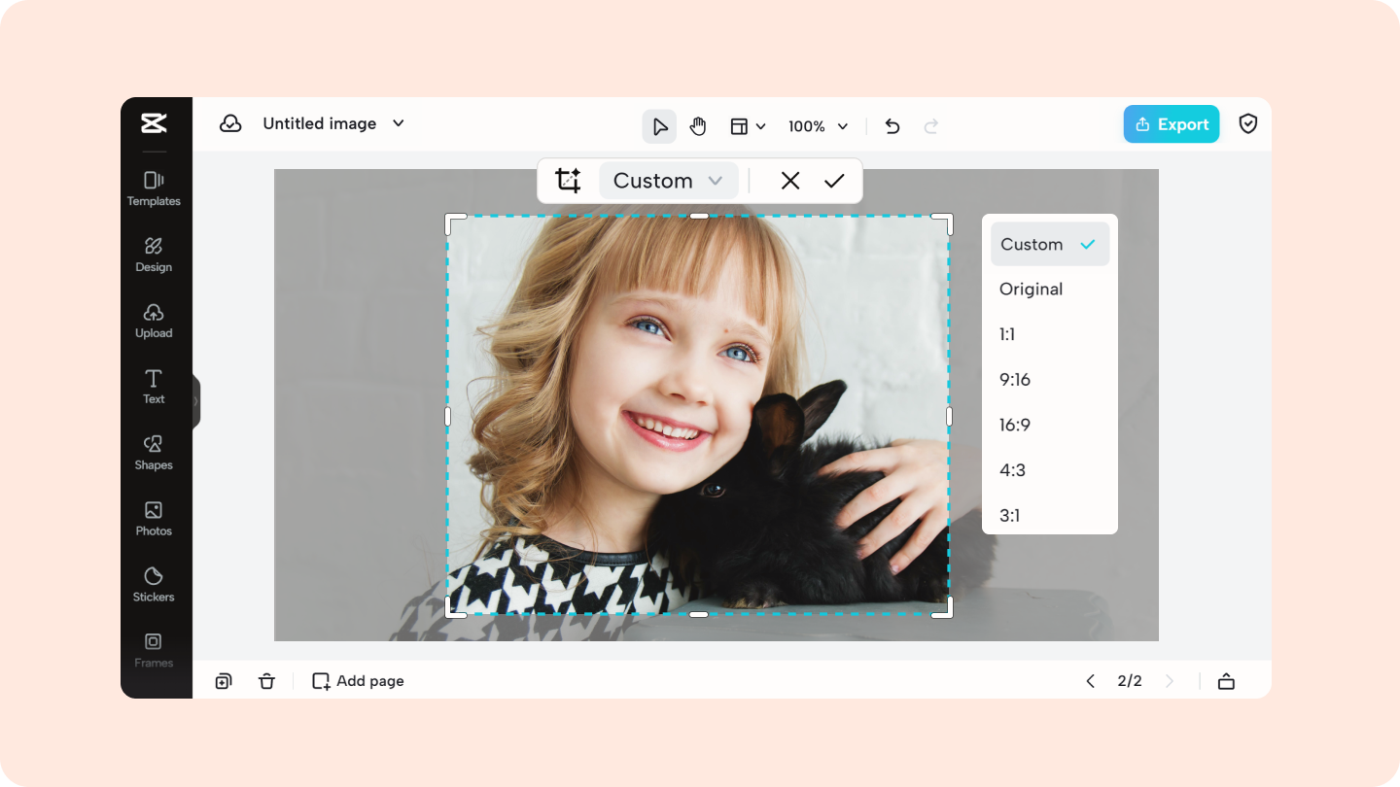Open the 100% zoom level dropdown
The height and width of the screenshot is (787, 1400).
coord(818,126)
